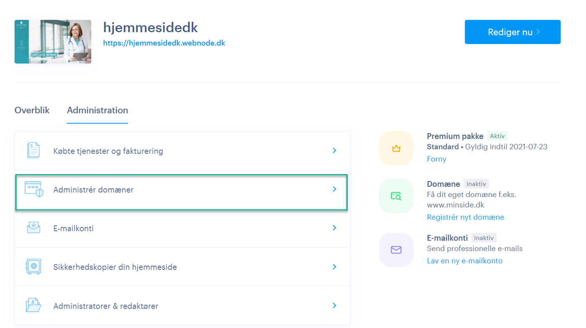Click the purple envelope icon for E-mailkonti
The height and width of the screenshot is (328, 586).
(396, 250)
